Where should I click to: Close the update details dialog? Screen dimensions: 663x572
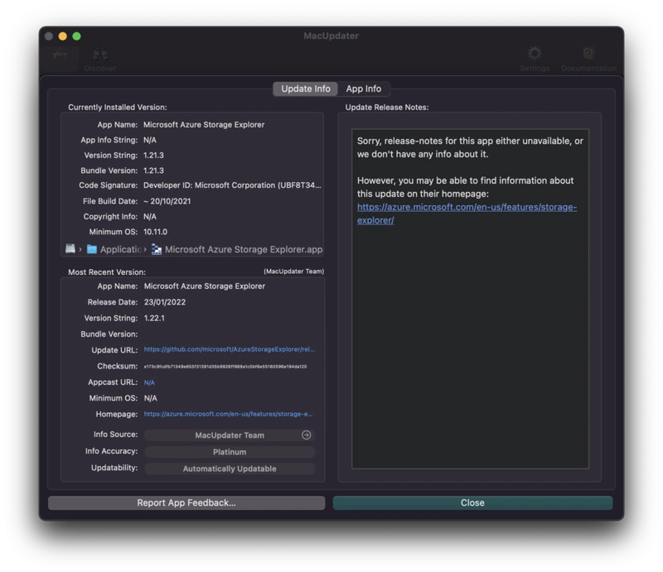point(472,502)
